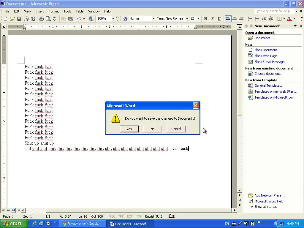This screenshot has height=228, width=304.
Task: Open the font size 12 dropdown
Action: (x=198, y=19)
